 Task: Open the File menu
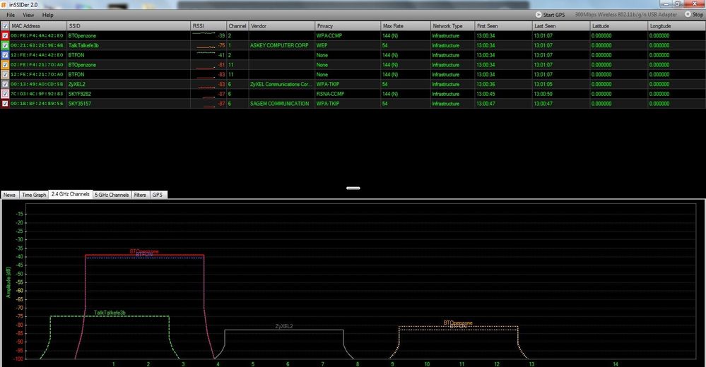click(x=11, y=15)
